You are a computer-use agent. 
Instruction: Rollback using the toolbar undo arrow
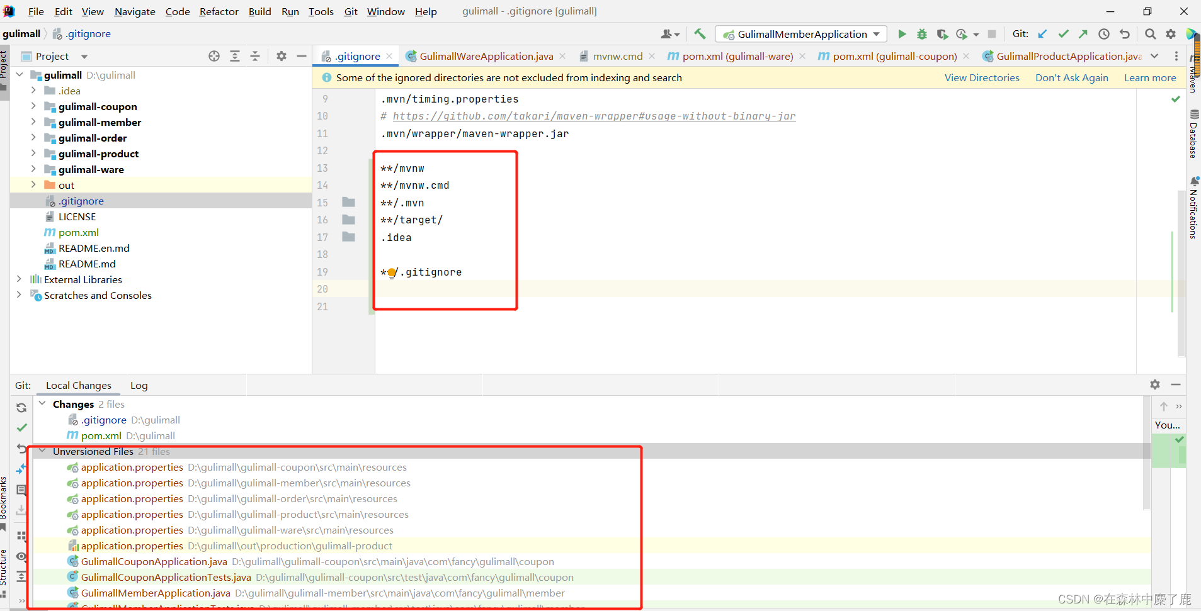coord(1125,34)
